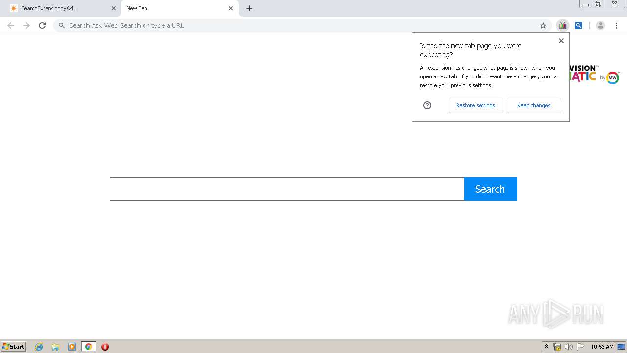Open the Chrome profile avatar

601,25
